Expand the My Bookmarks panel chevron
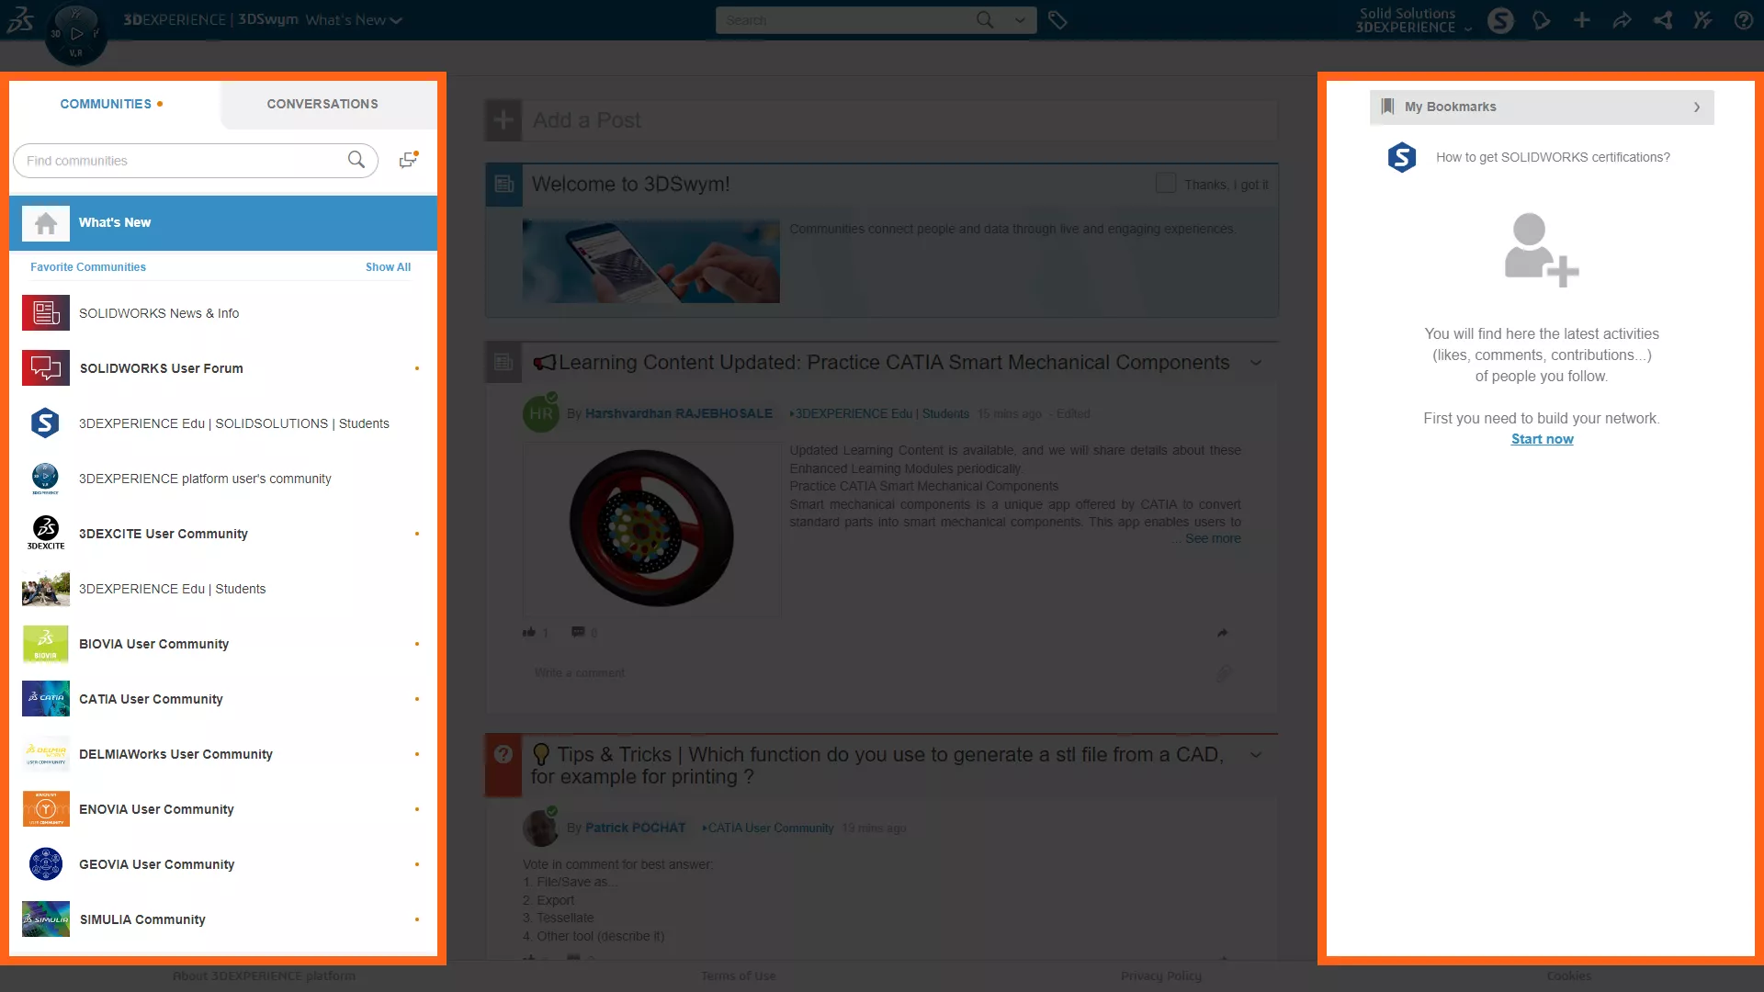 pyautogui.click(x=1696, y=107)
